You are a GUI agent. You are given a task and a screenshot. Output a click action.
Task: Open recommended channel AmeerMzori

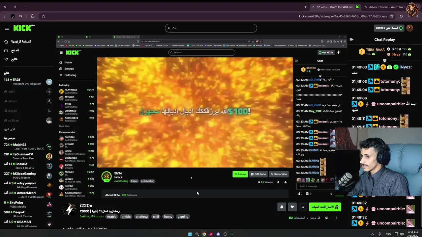click(28, 195)
